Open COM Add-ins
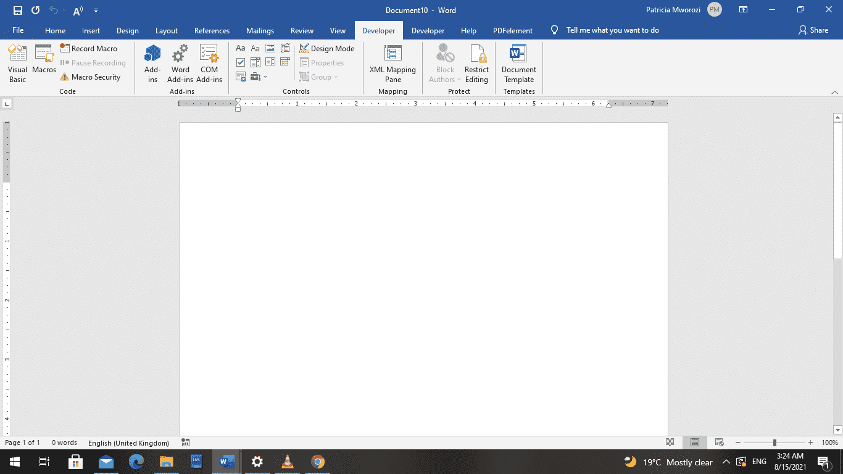The height and width of the screenshot is (474, 843). tap(209, 62)
